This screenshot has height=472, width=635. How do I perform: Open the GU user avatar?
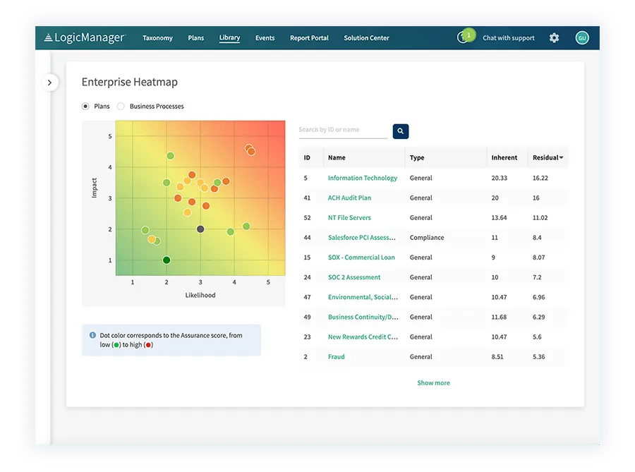pos(582,37)
